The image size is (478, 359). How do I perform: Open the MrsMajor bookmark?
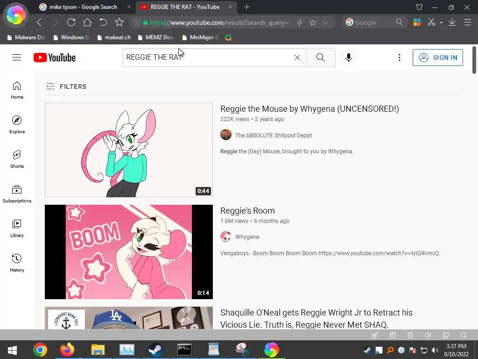coord(200,37)
